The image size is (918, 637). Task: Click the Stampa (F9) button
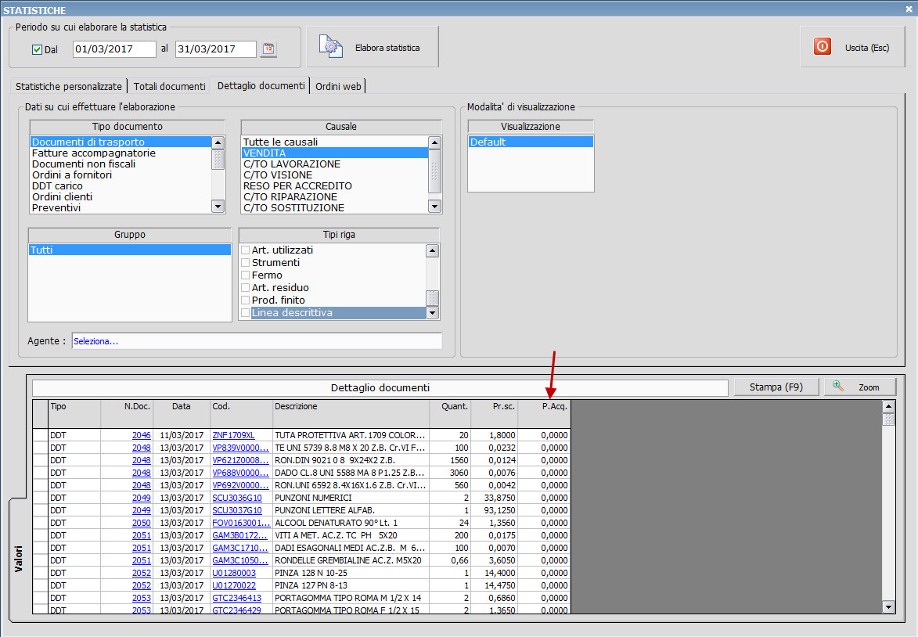(776, 387)
